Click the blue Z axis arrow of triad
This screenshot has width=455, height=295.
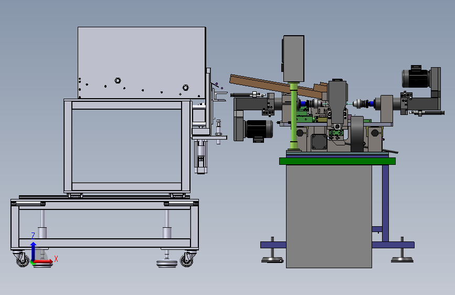click(34, 251)
